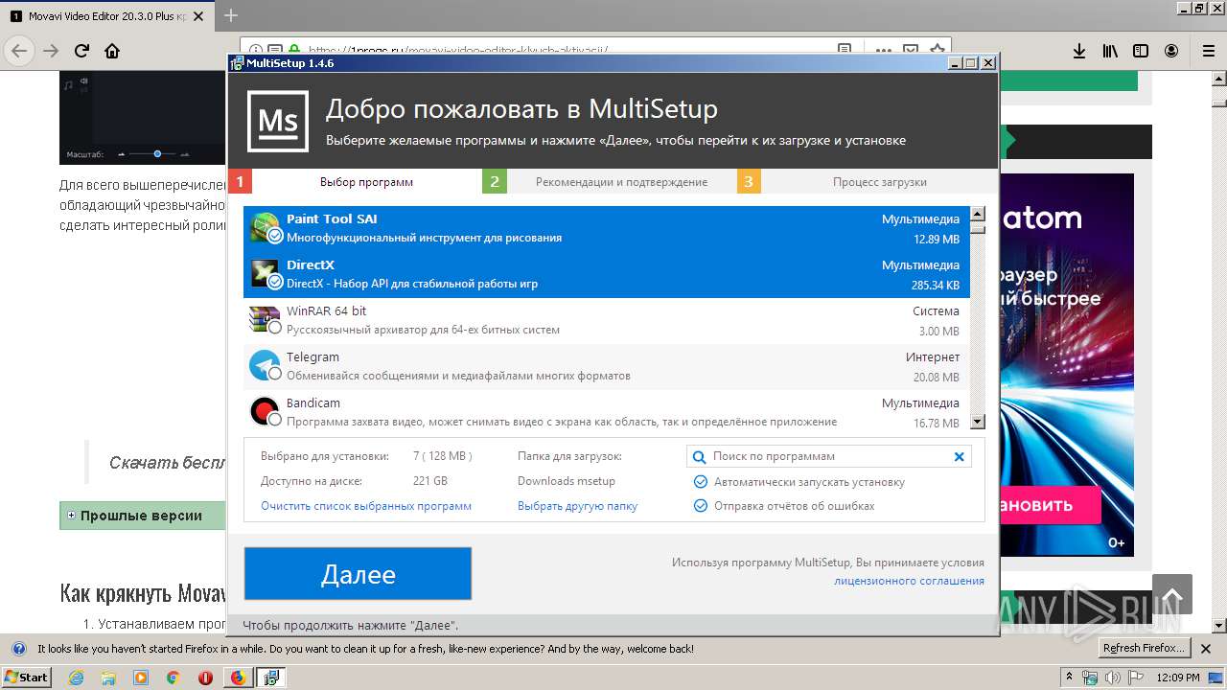Deselect Paint Tool SAI checkmark
This screenshot has width=1227, height=690.
(x=275, y=236)
